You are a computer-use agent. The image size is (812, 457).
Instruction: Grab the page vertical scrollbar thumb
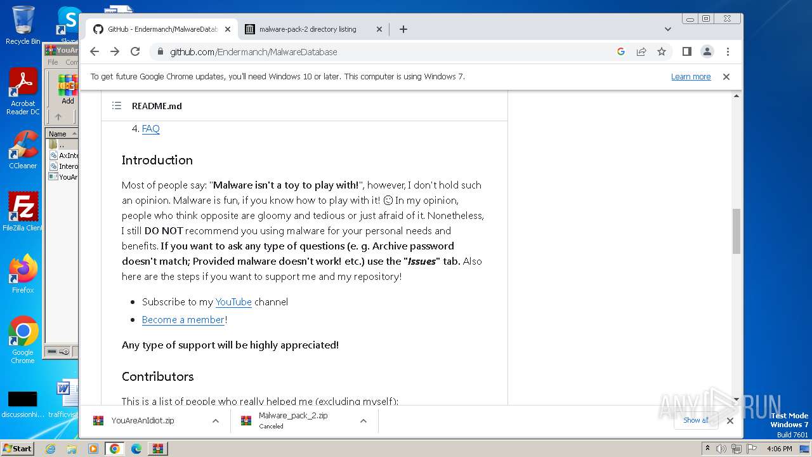point(737,231)
